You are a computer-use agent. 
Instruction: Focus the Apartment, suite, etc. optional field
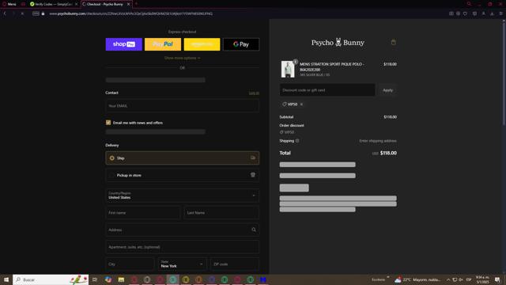pos(182,247)
